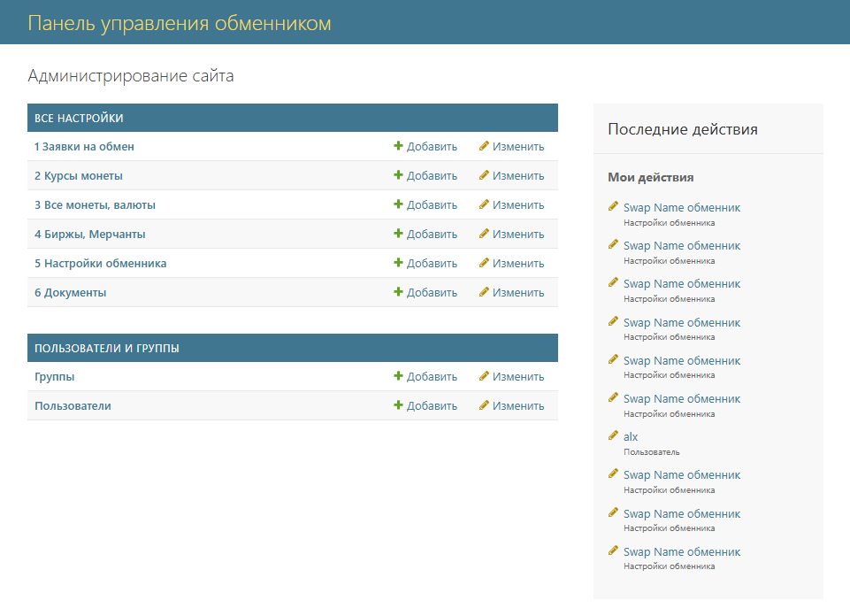Open the 2 Курсы монеты list

click(x=79, y=176)
